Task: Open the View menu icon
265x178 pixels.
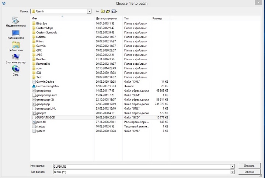Action: 115,11
